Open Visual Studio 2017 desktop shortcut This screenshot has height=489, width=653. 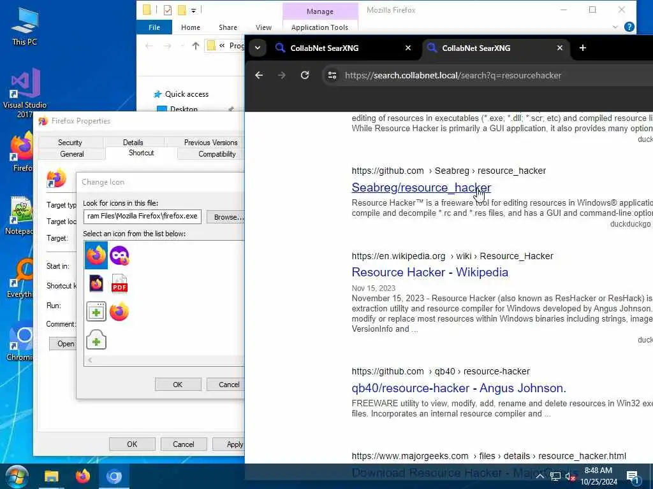click(25, 93)
